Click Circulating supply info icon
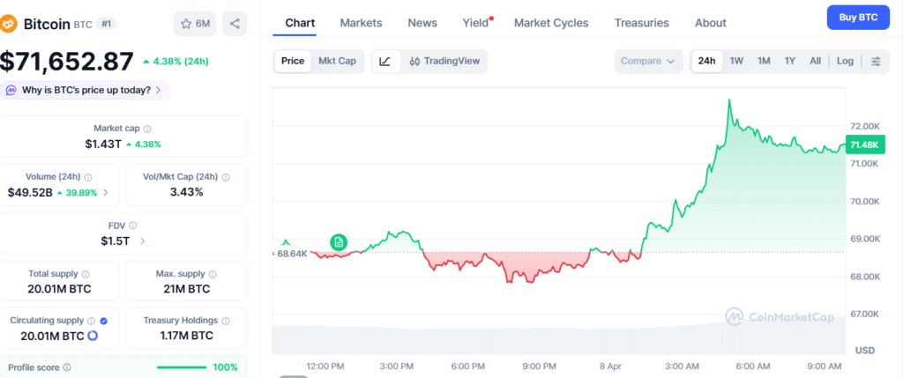The height and width of the screenshot is (378, 903). (91, 321)
